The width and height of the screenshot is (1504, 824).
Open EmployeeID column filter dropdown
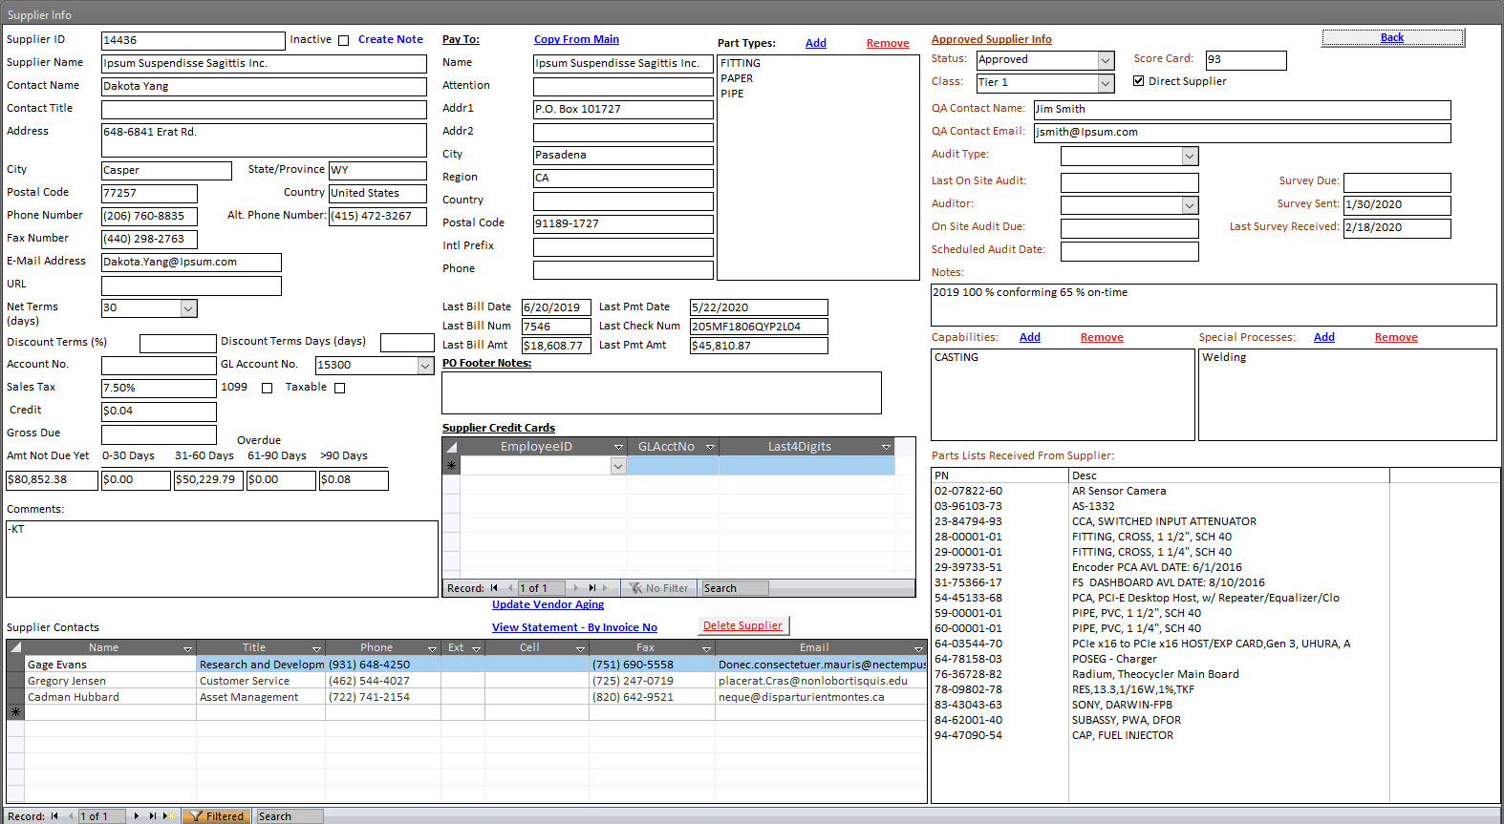[x=618, y=447]
